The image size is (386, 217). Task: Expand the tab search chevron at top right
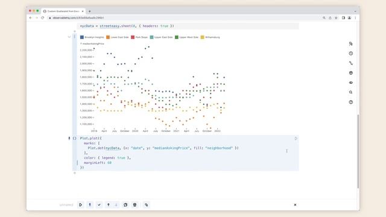[x=355, y=11]
